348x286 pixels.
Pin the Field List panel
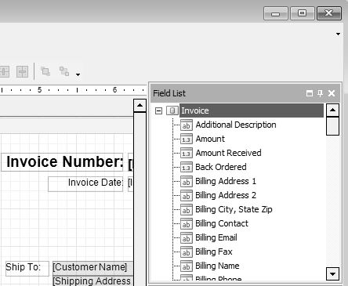pyautogui.click(x=320, y=93)
